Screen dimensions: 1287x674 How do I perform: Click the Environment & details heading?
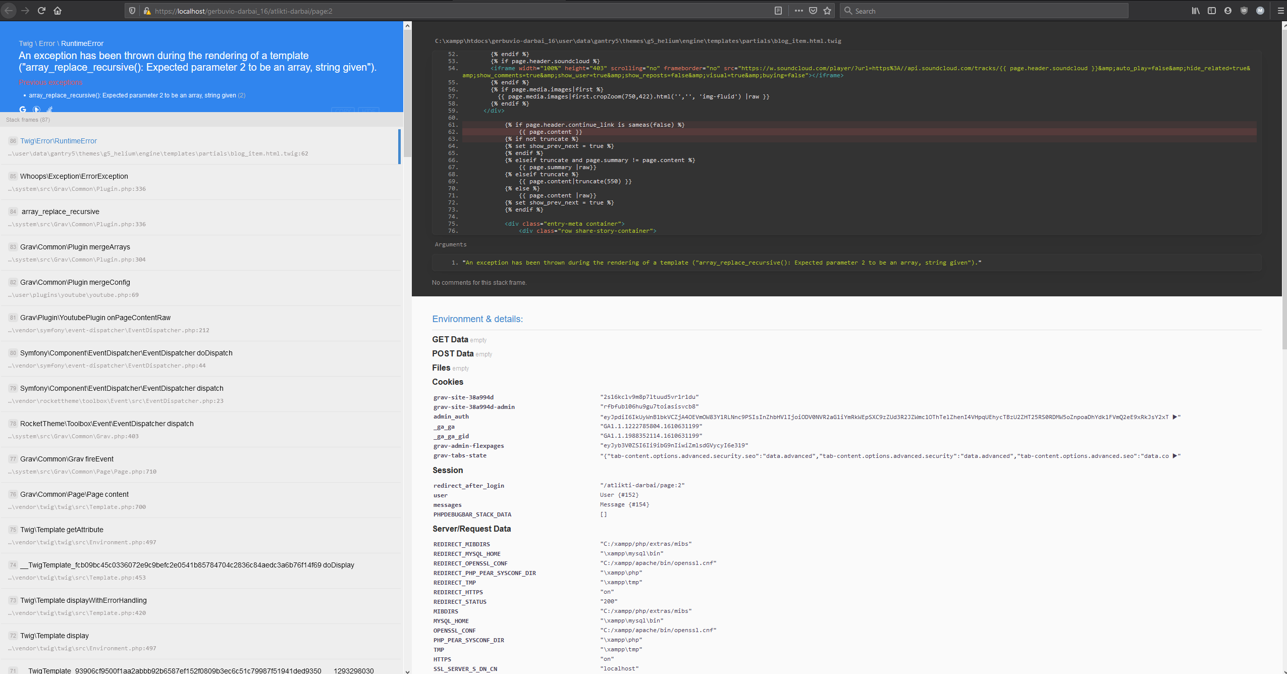pos(477,319)
